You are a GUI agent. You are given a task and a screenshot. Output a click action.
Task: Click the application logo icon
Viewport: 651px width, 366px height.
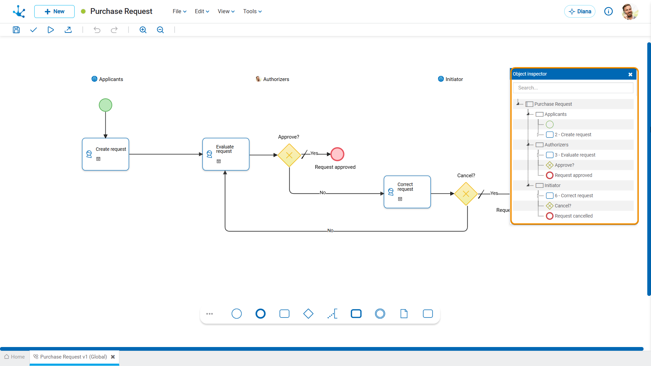tap(19, 12)
